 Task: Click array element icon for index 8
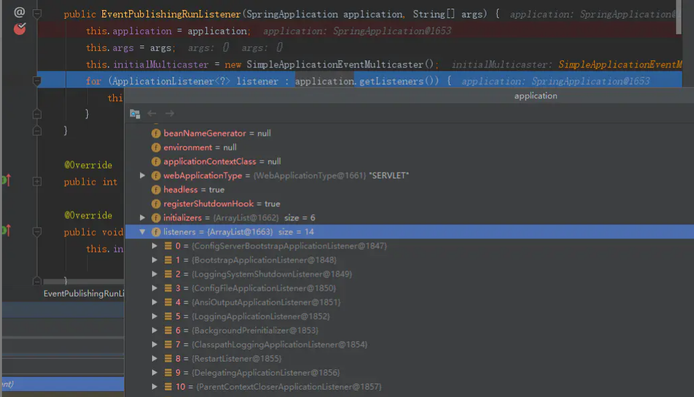click(x=168, y=359)
